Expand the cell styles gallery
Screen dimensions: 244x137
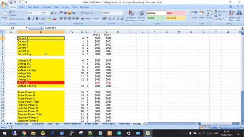pos(187,19)
